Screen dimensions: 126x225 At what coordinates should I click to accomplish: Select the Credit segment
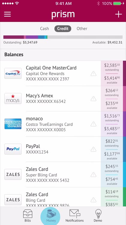(x=63, y=28)
